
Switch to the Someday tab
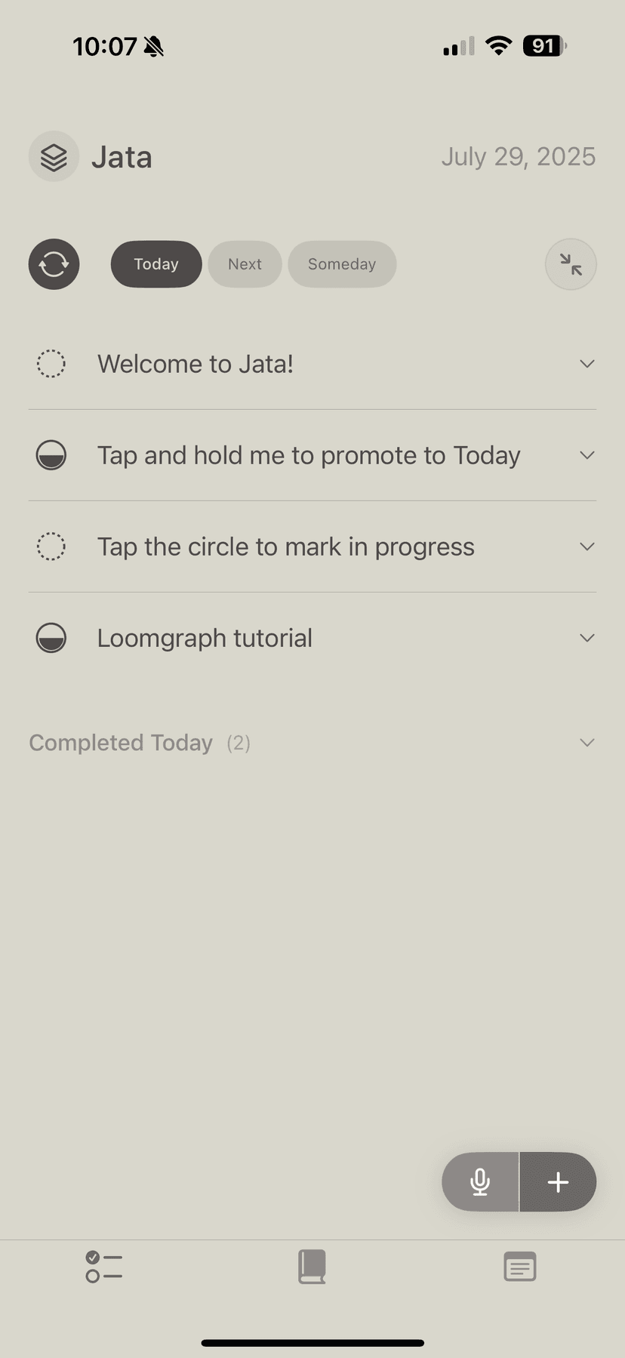[x=342, y=264]
